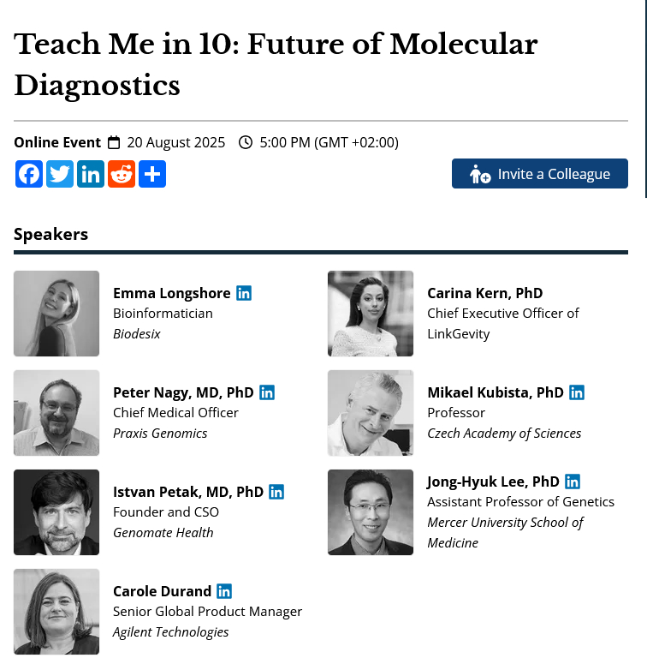Click the LinkedIn share icon in share row
Viewport: 647px width, 670px height.
point(91,174)
